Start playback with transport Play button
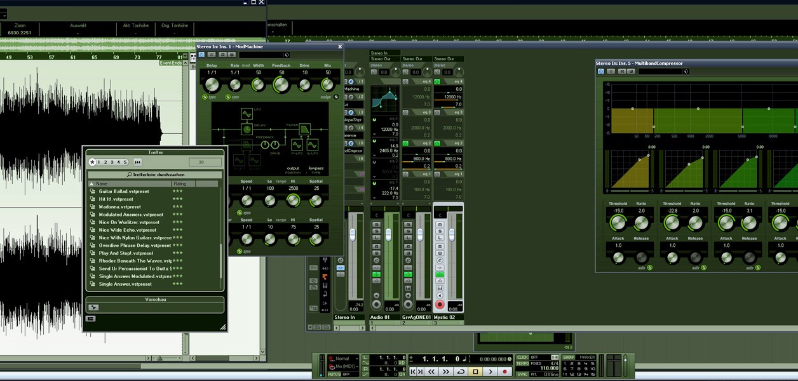The width and height of the screenshot is (798, 381). (x=490, y=371)
